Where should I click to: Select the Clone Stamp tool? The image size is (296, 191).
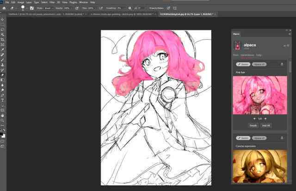point(2,65)
